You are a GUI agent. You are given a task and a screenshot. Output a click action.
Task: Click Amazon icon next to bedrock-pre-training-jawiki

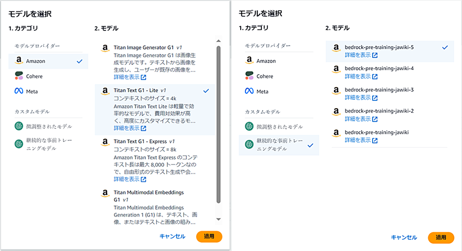point(336,133)
